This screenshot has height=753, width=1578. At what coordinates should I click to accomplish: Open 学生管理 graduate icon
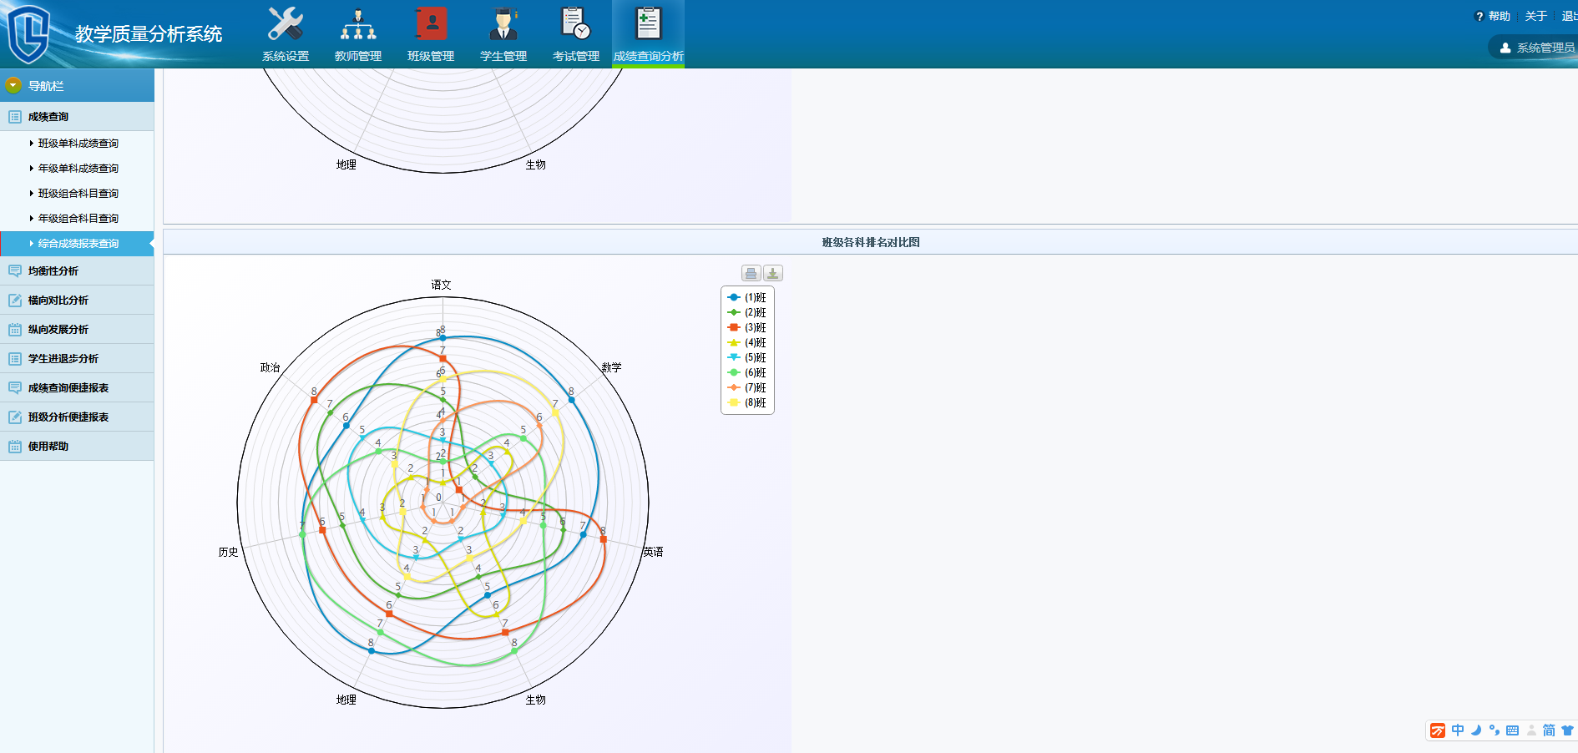click(503, 24)
